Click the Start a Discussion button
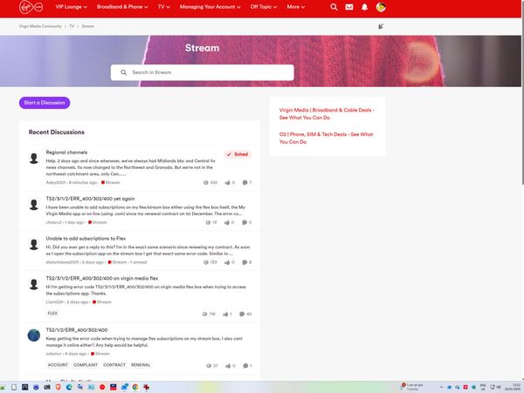Screen dimensions: 524x393 (x=45, y=103)
